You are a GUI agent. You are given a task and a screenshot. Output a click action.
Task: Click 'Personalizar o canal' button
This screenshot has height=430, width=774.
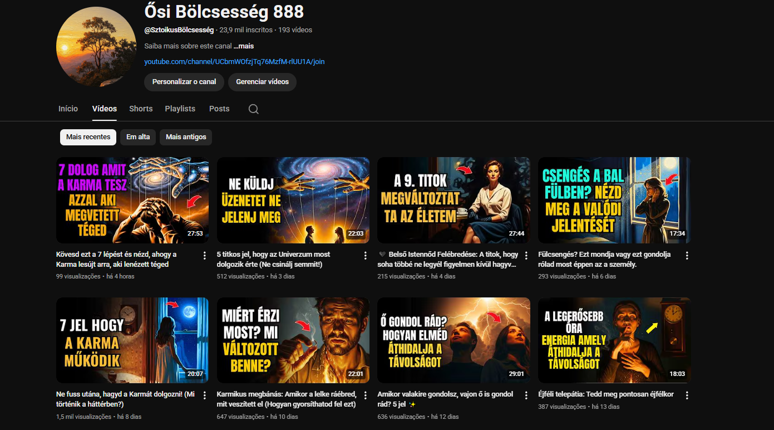coord(184,82)
